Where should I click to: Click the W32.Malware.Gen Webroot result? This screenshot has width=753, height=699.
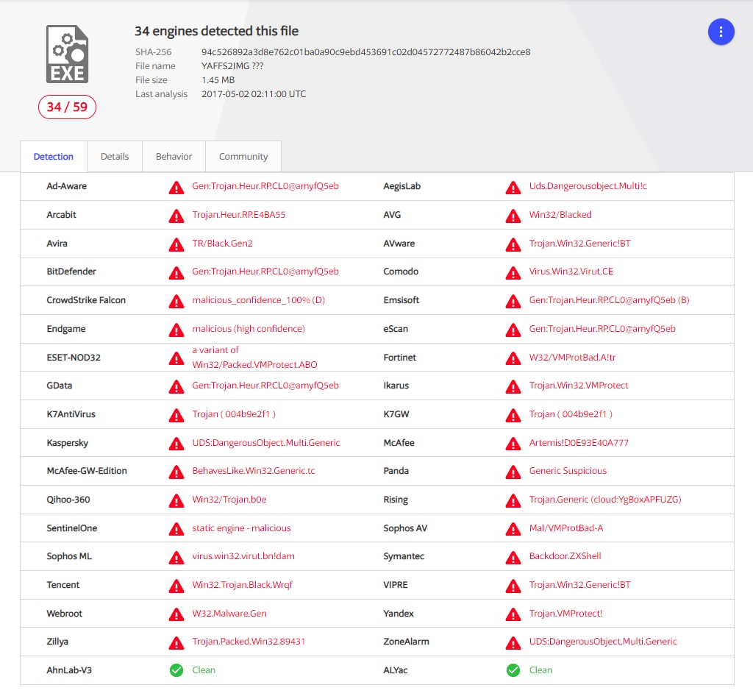point(229,614)
